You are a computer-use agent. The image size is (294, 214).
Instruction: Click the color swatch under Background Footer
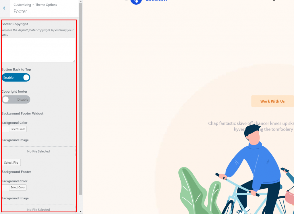point(5,187)
